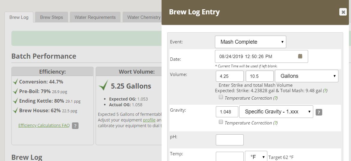Click the total mash volume field showing 10.5

coord(260,76)
